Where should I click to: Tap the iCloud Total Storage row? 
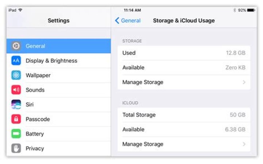pos(184,115)
